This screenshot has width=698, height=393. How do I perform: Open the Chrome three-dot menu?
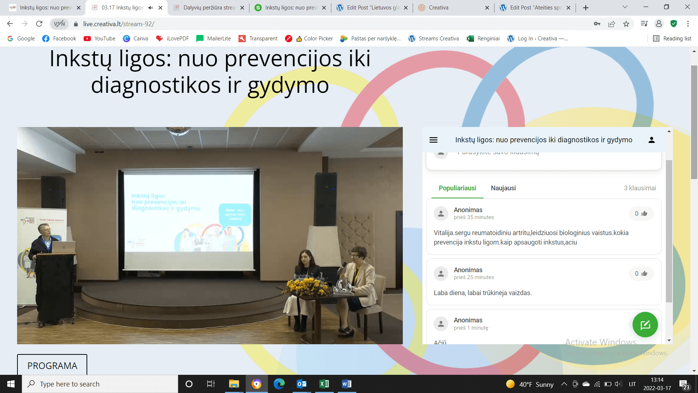tap(688, 24)
